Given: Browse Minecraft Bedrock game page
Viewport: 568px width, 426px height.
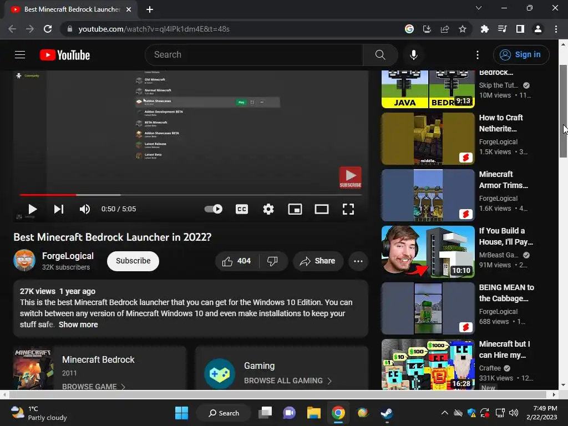Looking at the screenshot, I should click(x=93, y=387).
